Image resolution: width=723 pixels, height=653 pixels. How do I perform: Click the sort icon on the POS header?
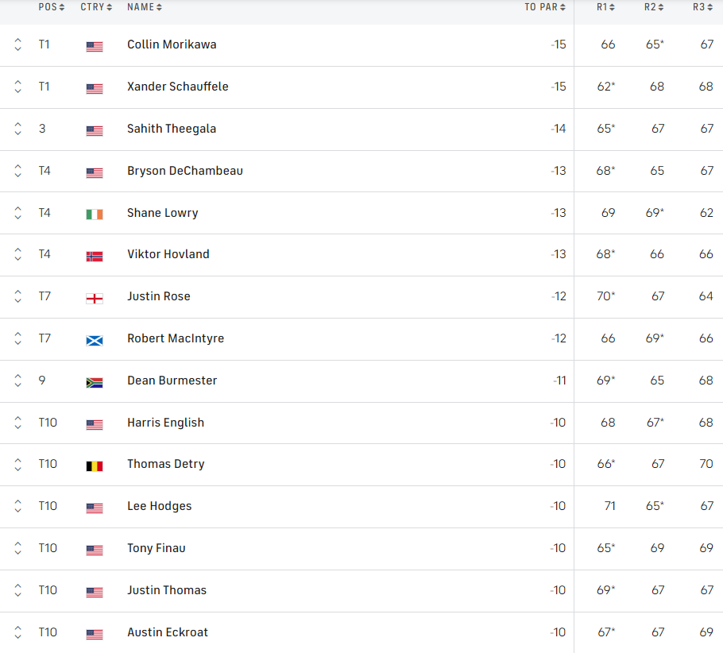61,7
